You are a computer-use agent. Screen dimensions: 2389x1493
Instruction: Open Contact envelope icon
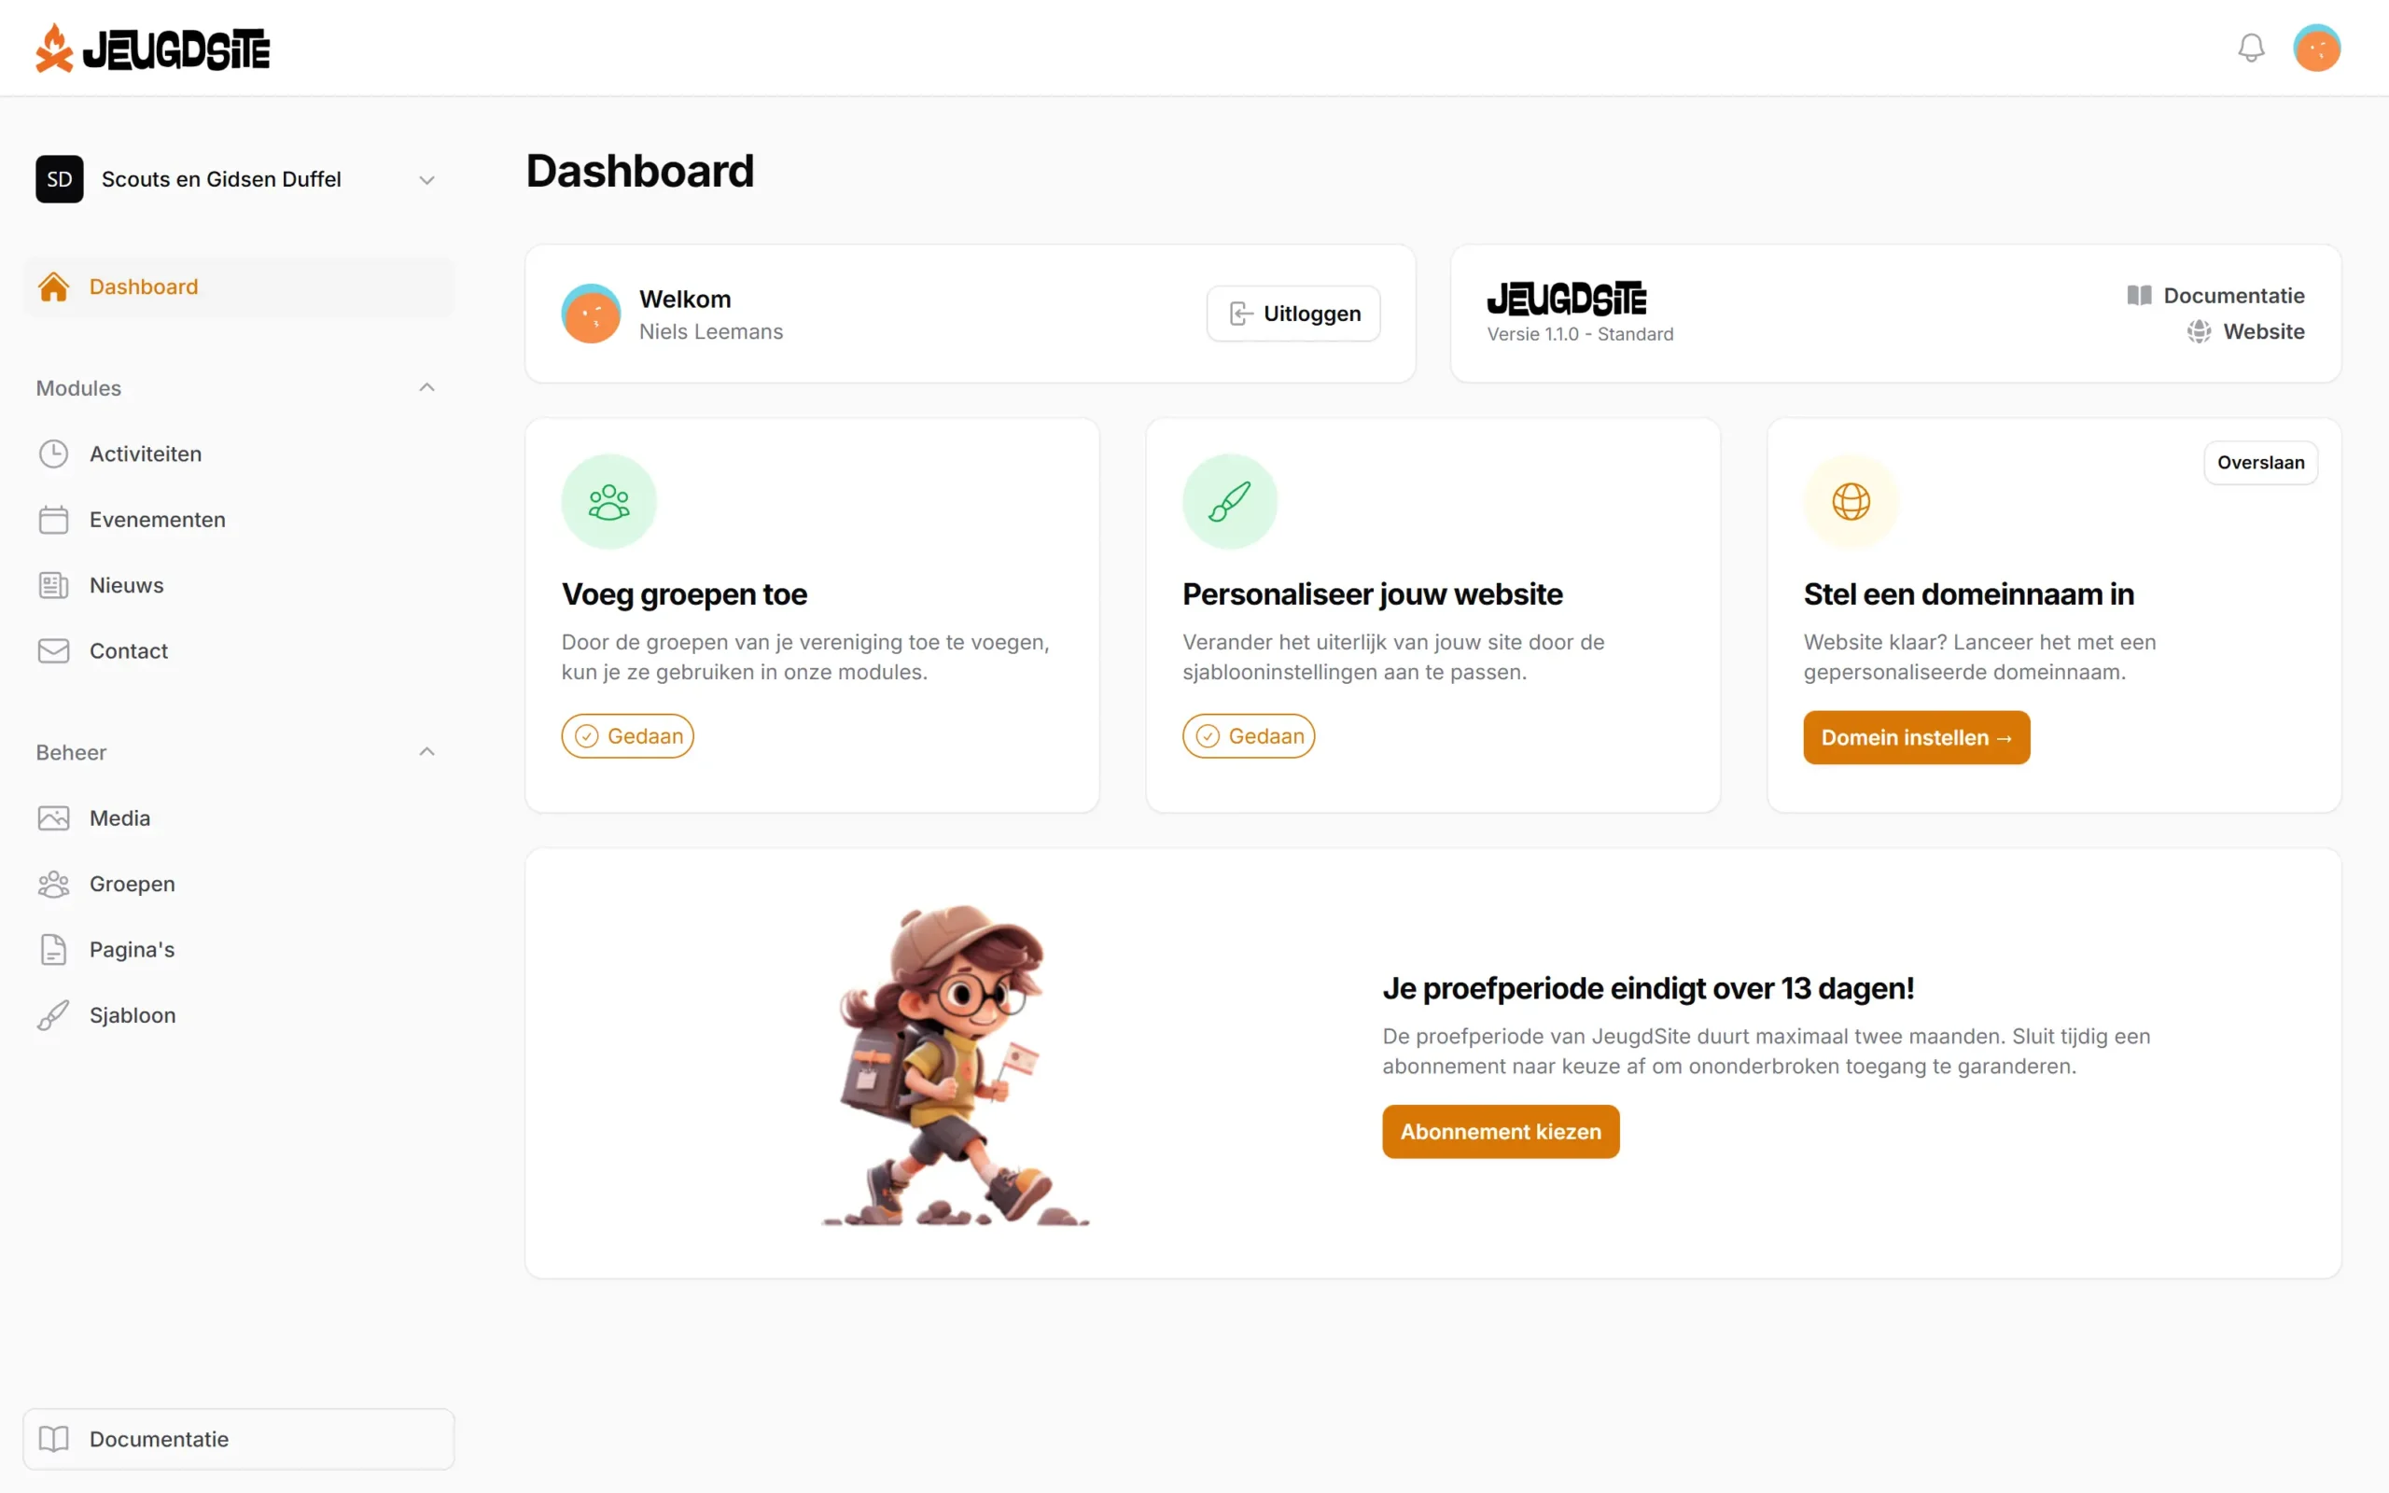pos(53,650)
